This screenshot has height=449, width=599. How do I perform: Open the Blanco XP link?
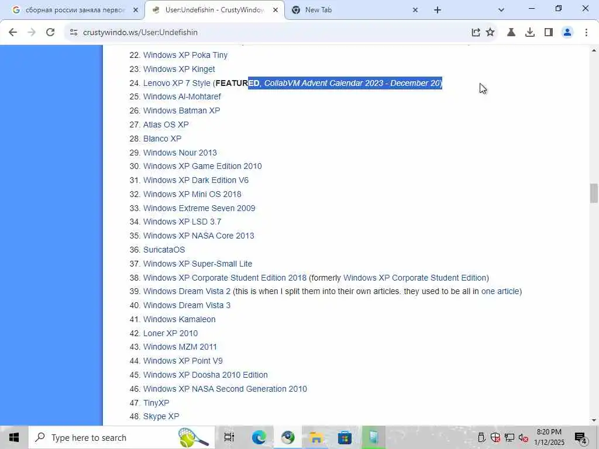(162, 139)
